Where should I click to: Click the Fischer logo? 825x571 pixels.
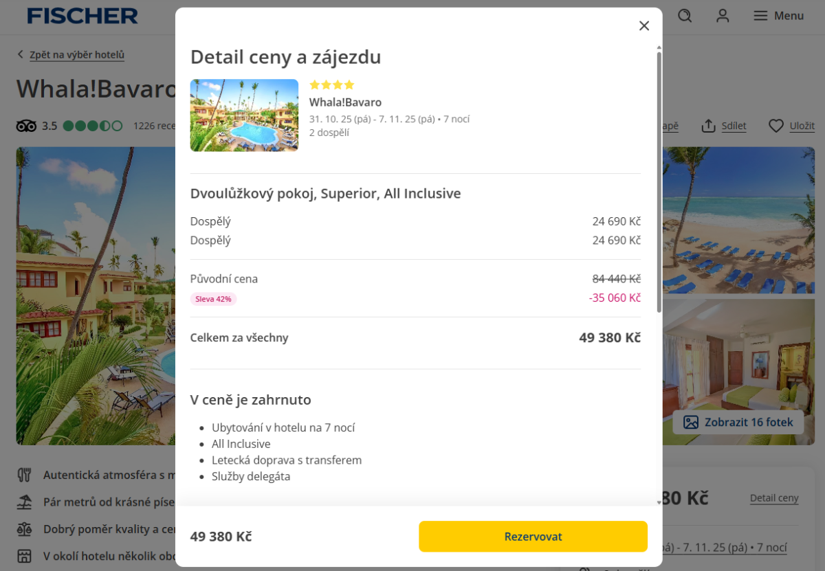click(82, 16)
